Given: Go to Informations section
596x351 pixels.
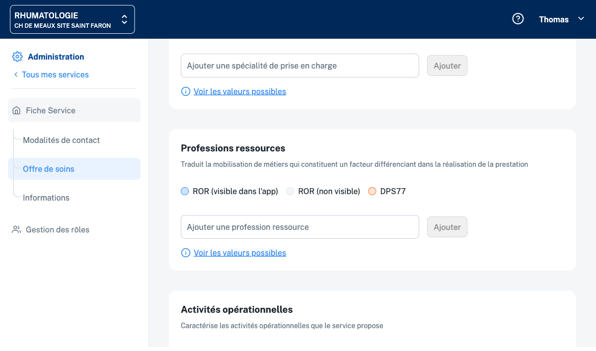Looking at the screenshot, I should point(46,198).
